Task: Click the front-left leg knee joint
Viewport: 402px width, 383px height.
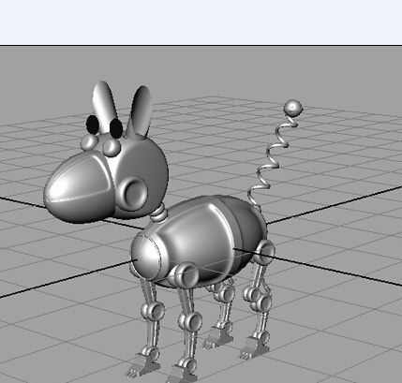Action: (153, 311)
